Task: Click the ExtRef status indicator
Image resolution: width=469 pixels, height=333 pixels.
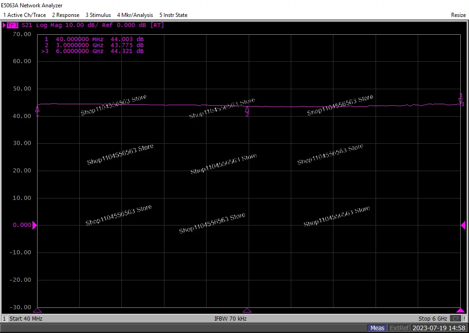Action: coord(399,328)
